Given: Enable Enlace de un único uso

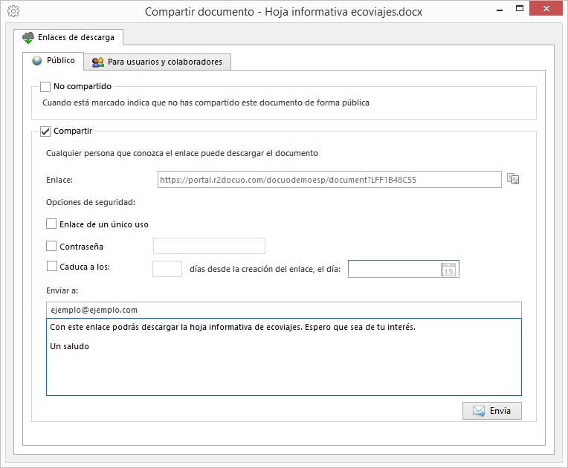Looking at the screenshot, I should pos(51,224).
